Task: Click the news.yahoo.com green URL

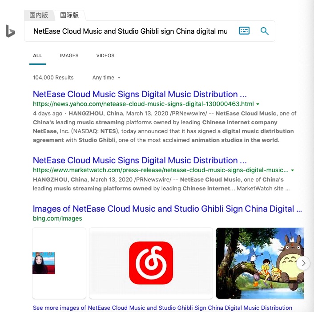Action: (x=143, y=104)
